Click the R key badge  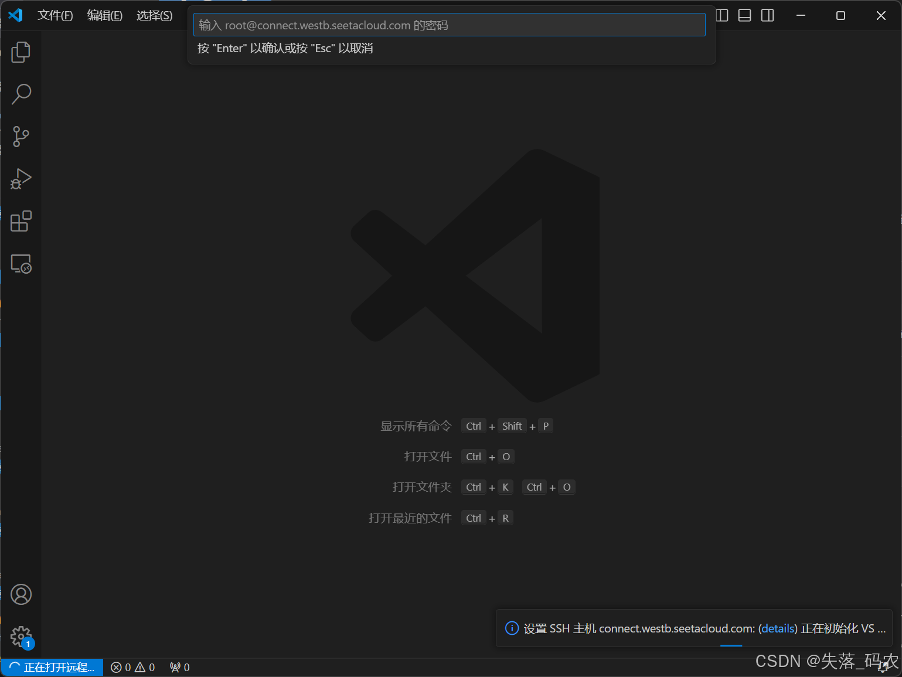tap(505, 518)
